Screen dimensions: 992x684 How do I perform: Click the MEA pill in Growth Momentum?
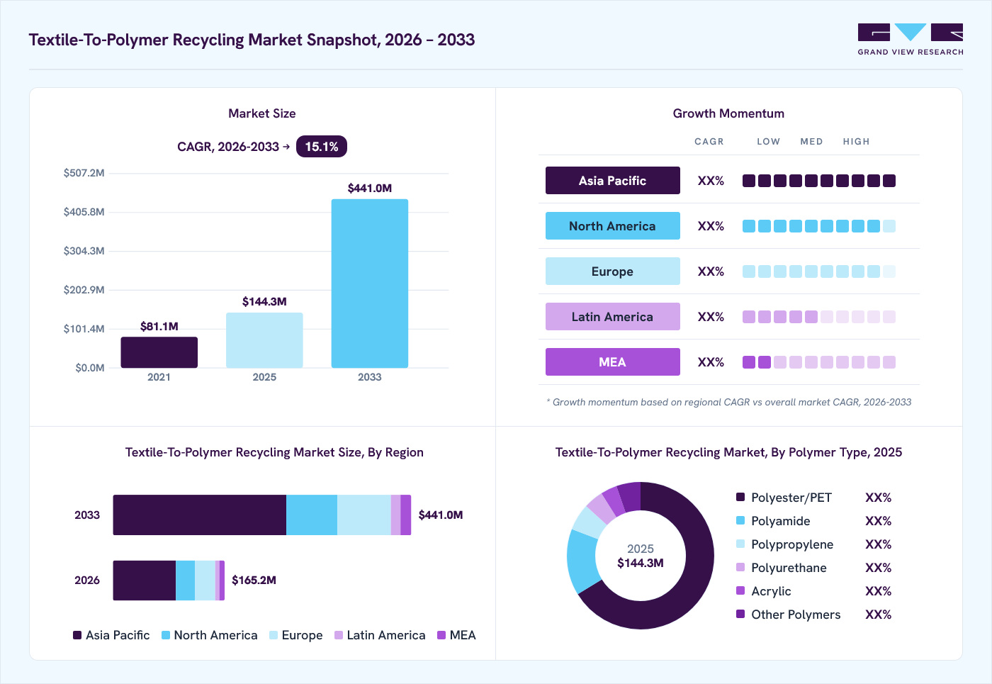613,362
